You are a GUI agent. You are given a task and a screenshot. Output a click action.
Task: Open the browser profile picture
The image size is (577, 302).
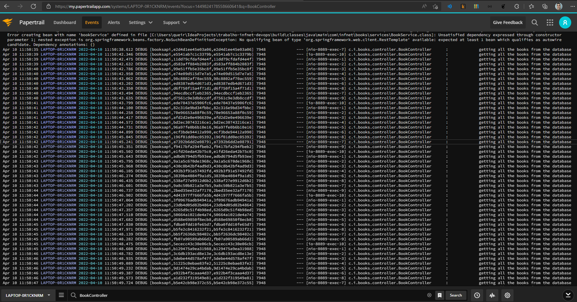tap(559, 6)
